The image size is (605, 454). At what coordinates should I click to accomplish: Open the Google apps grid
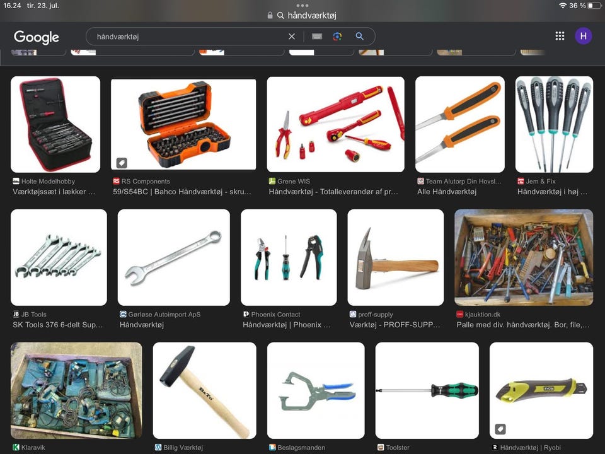(x=560, y=36)
